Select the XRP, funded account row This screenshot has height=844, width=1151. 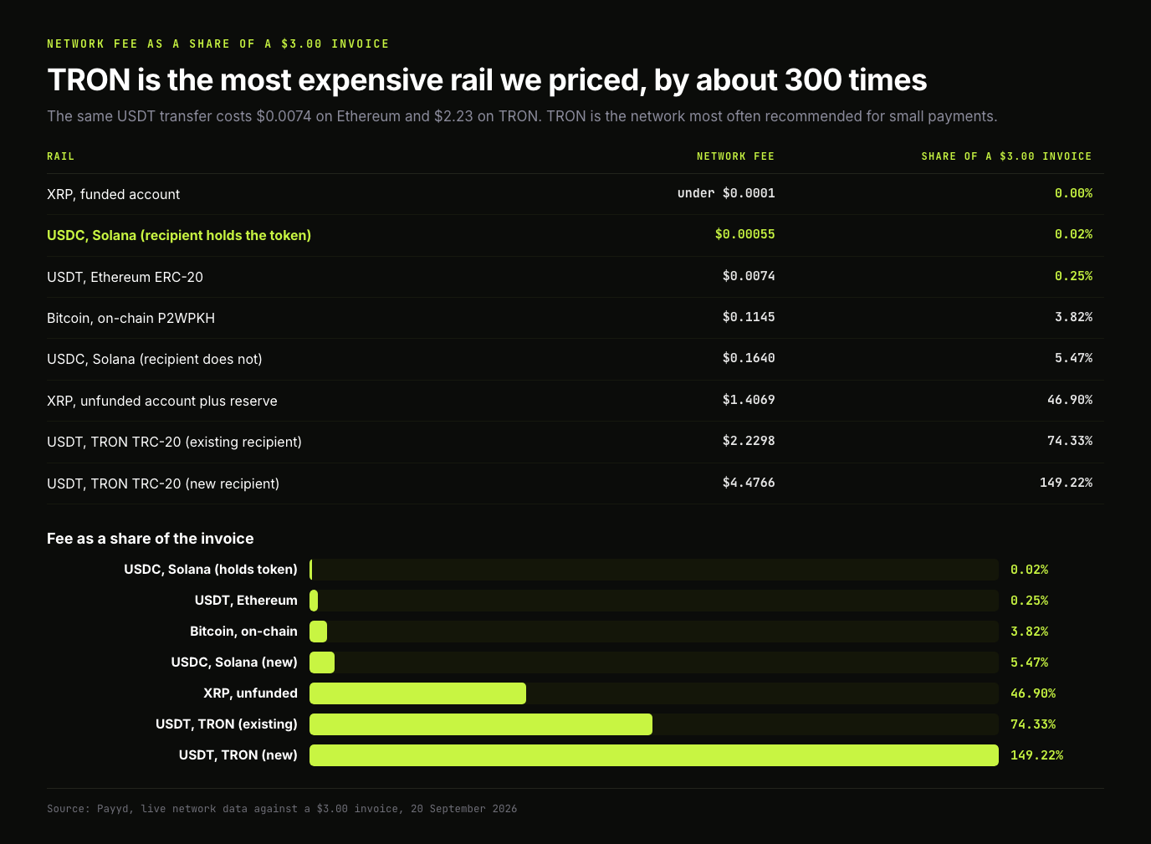tap(575, 194)
